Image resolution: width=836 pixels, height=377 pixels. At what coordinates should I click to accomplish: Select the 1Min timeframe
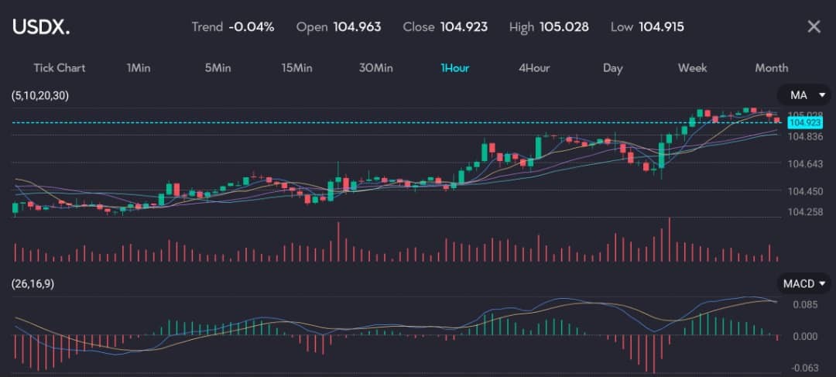[x=139, y=68]
